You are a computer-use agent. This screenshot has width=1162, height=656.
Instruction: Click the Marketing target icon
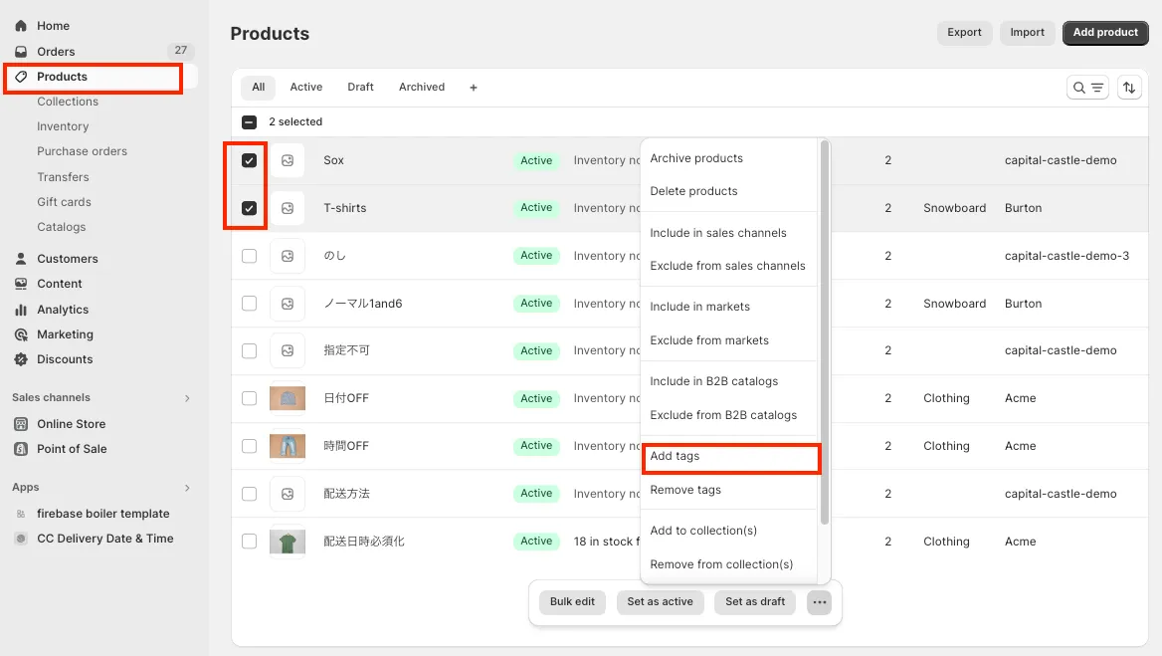click(x=21, y=334)
